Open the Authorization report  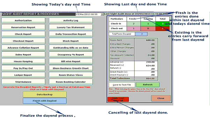pos(23,21)
